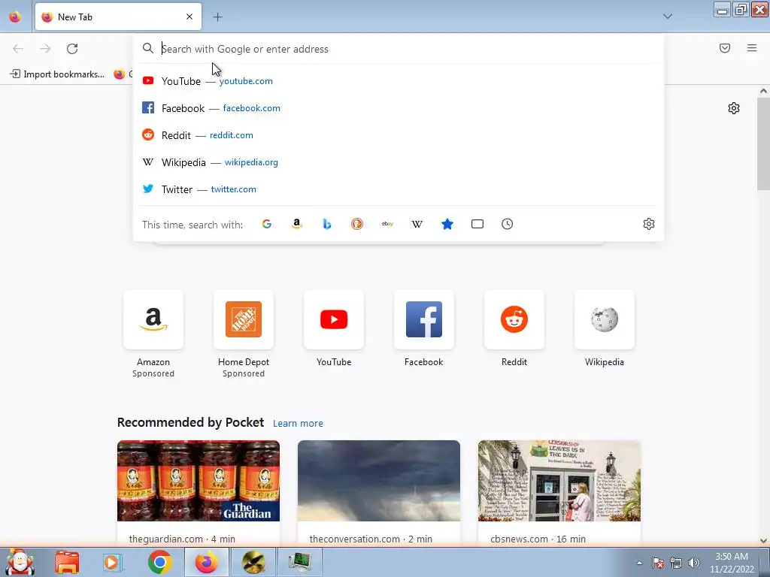Click the network tray icon
The width and height of the screenshot is (770, 577).
coord(676,563)
